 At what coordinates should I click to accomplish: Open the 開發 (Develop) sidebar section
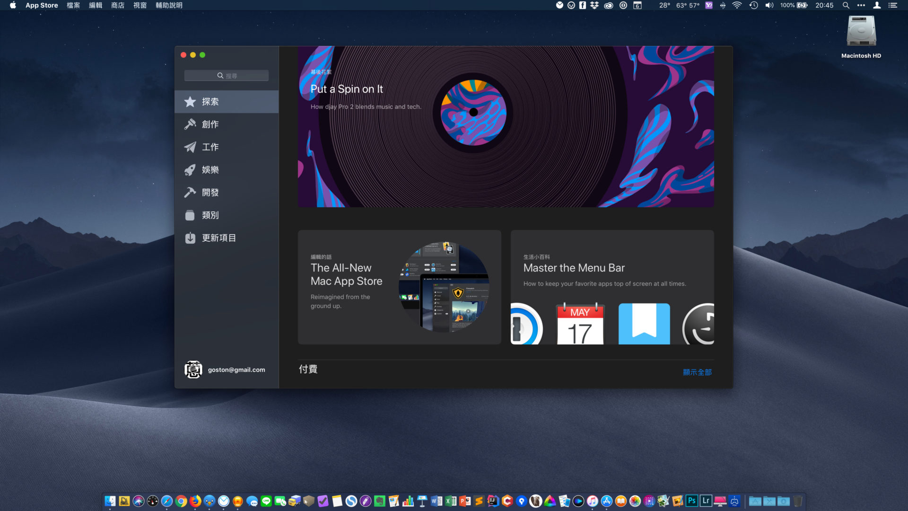click(x=227, y=193)
